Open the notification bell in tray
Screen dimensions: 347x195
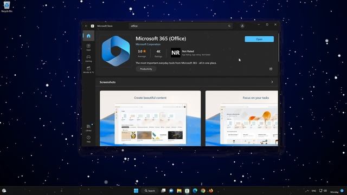pos(342,191)
